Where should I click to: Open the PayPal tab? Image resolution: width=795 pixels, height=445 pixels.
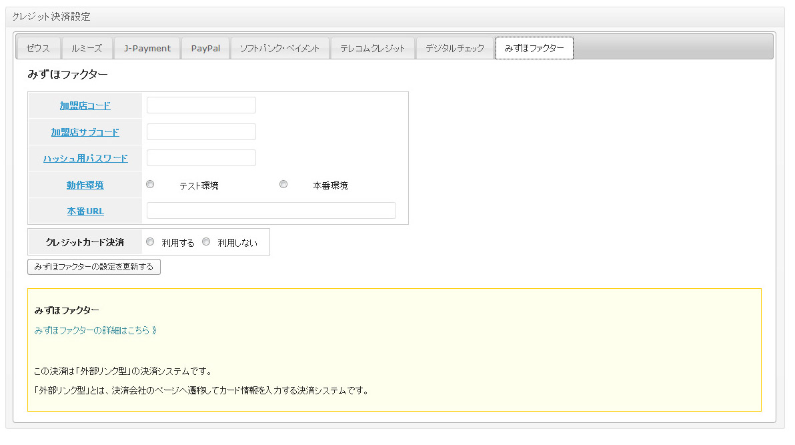(x=205, y=49)
